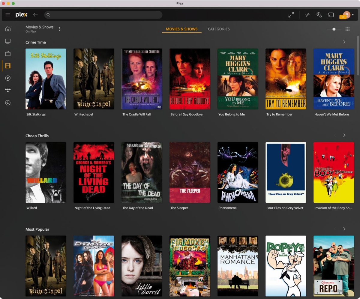Open Try to Remember poster

click(x=286, y=79)
